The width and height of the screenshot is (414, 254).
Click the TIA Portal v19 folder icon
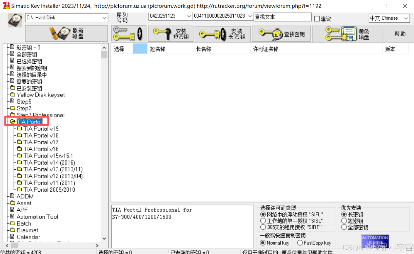coord(19,128)
